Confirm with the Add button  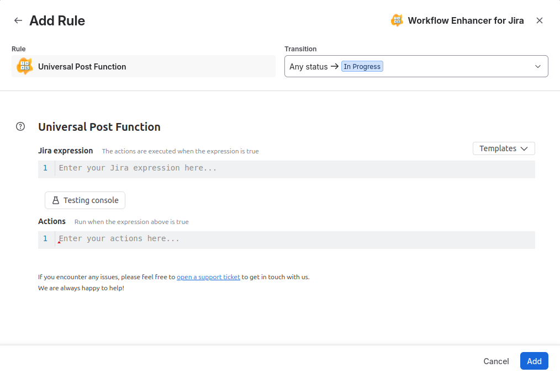click(x=534, y=361)
